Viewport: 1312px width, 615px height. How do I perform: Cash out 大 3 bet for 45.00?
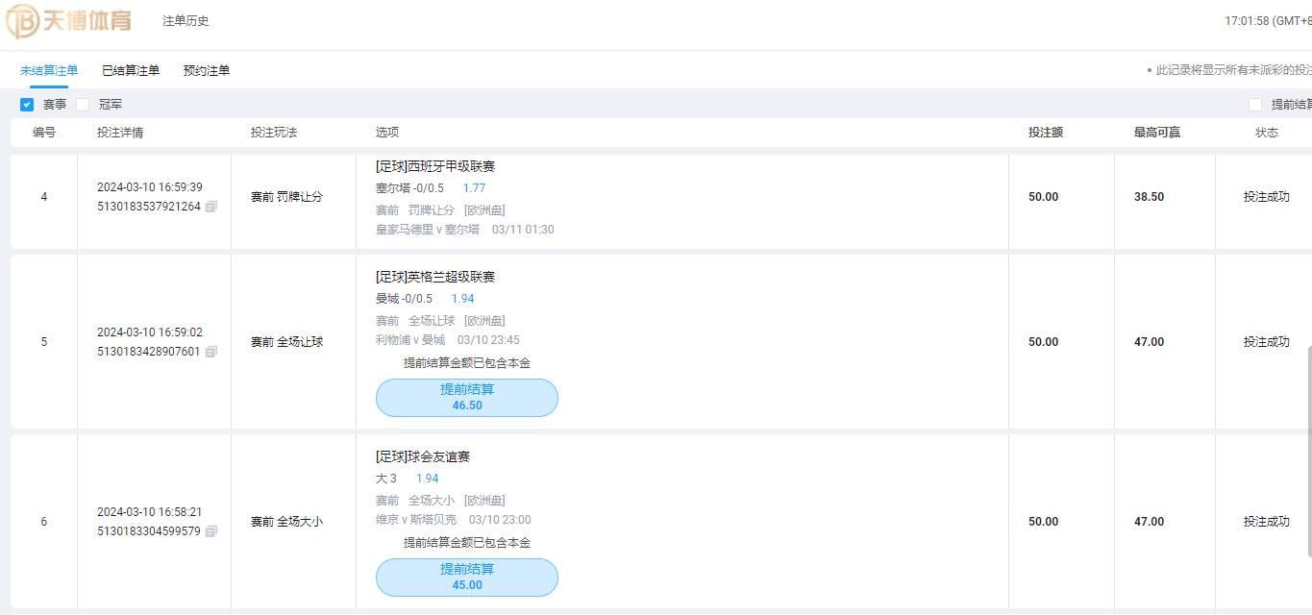click(x=467, y=578)
